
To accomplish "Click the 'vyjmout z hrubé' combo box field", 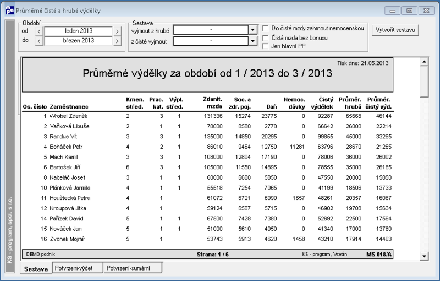I will 211,30.
